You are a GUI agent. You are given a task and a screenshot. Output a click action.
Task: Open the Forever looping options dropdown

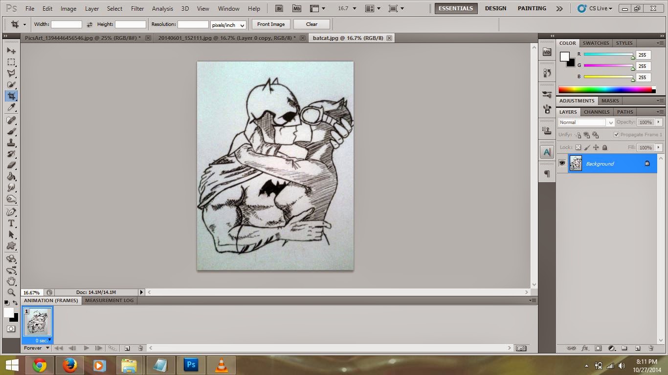[x=37, y=348]
